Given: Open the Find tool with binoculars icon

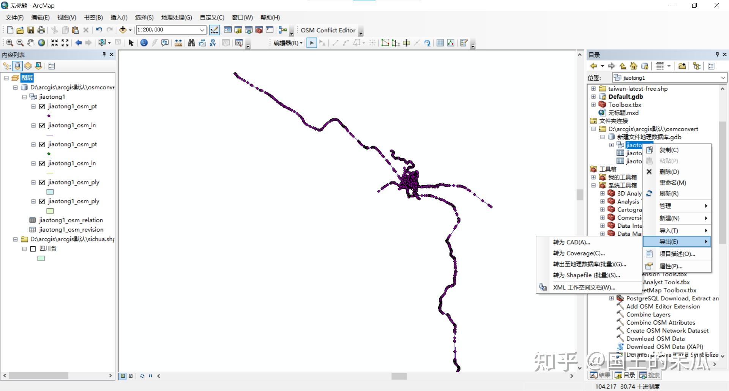Looking at the screenshot, I should (191, 43).
